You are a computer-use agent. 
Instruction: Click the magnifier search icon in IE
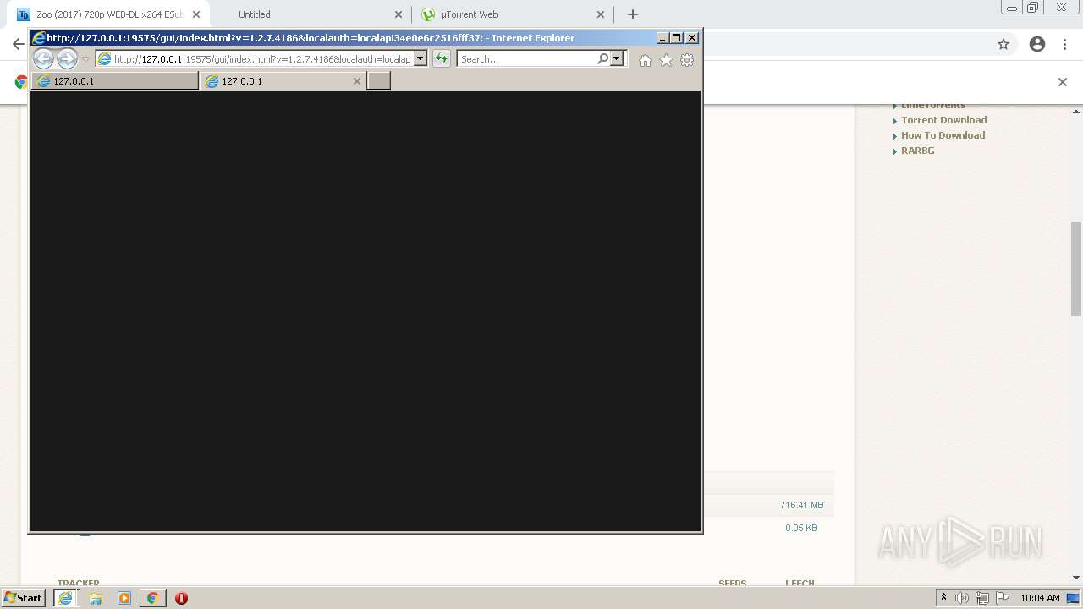[x=602, y=58]
